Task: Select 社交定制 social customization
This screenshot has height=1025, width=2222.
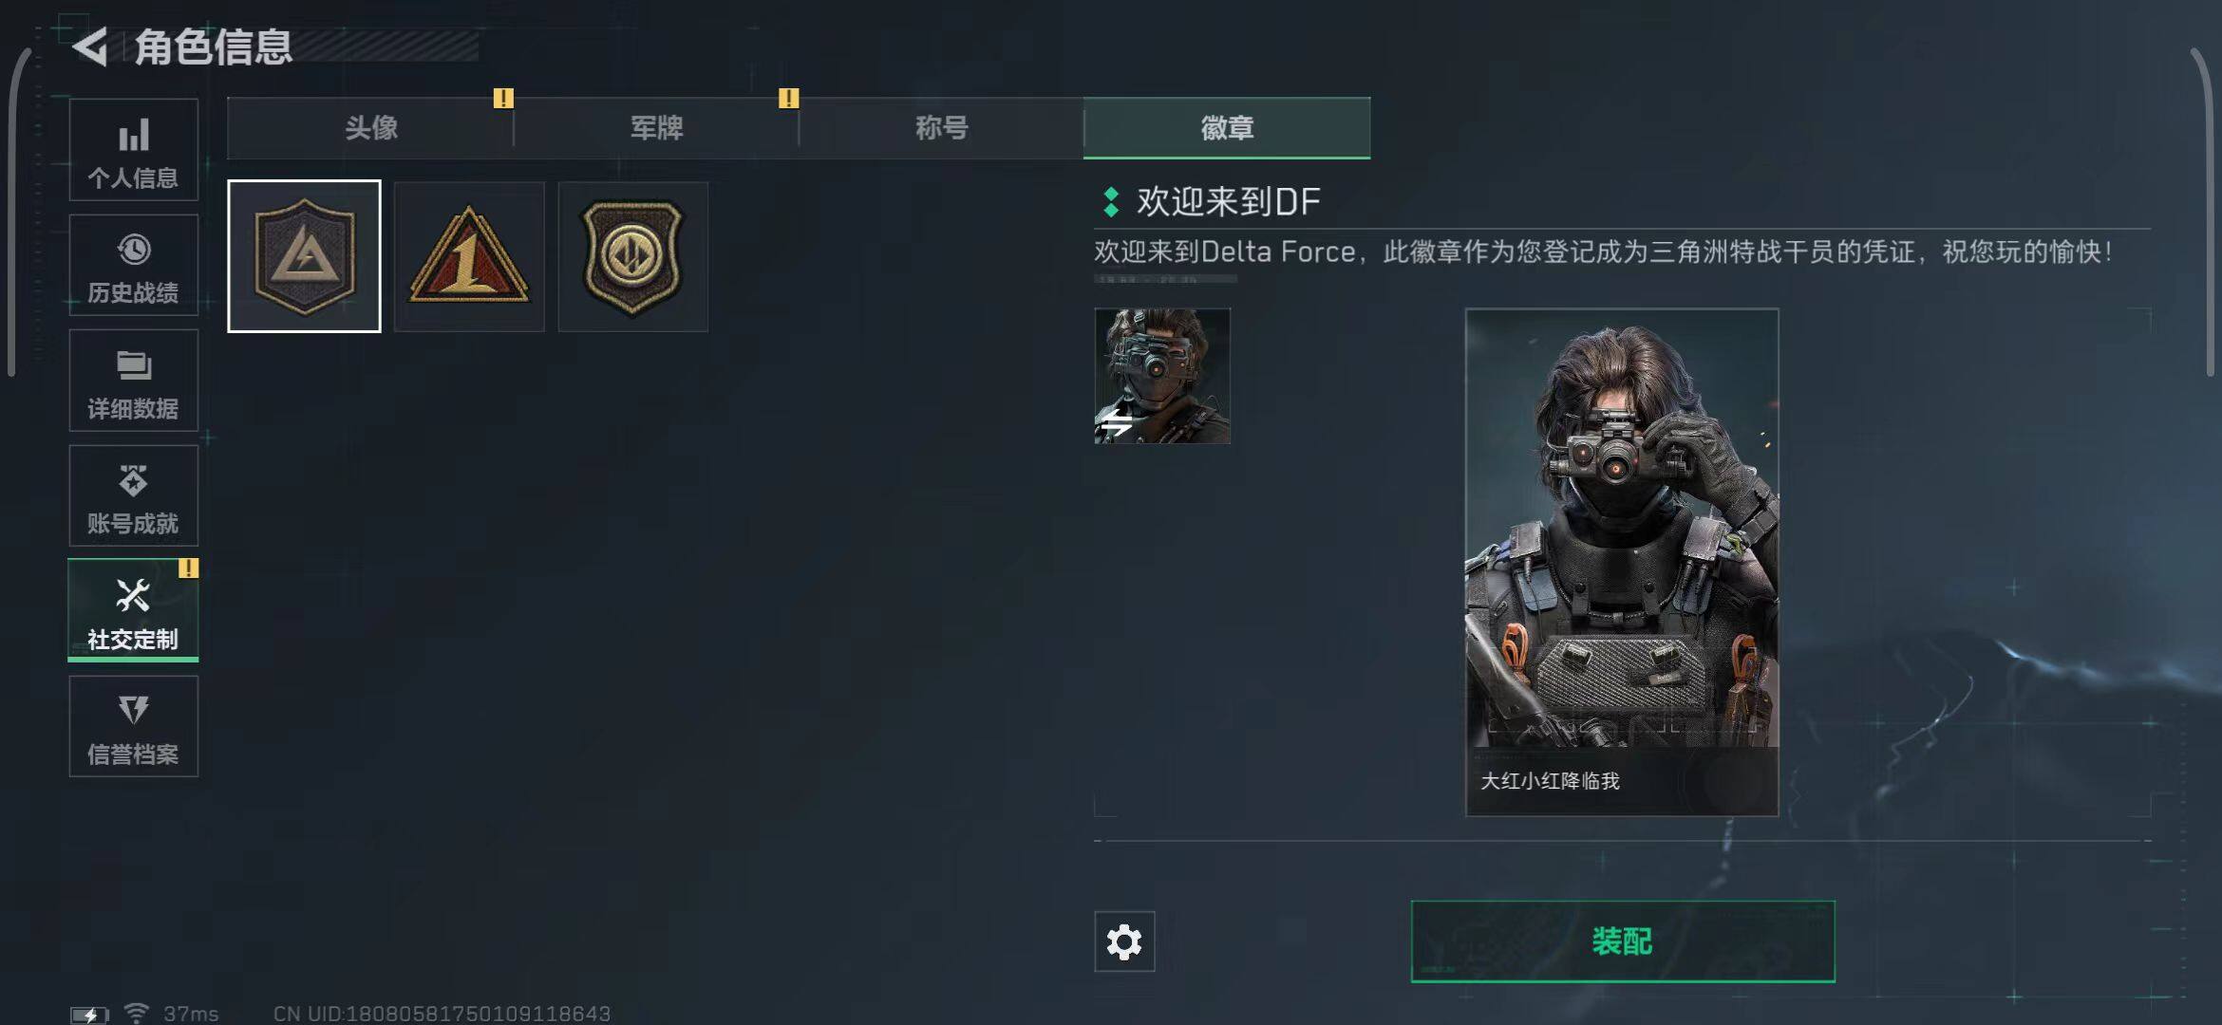Action: click(134, 610)
